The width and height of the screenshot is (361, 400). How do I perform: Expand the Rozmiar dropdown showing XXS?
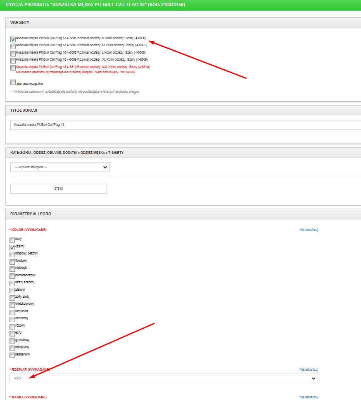coord(164,378)
